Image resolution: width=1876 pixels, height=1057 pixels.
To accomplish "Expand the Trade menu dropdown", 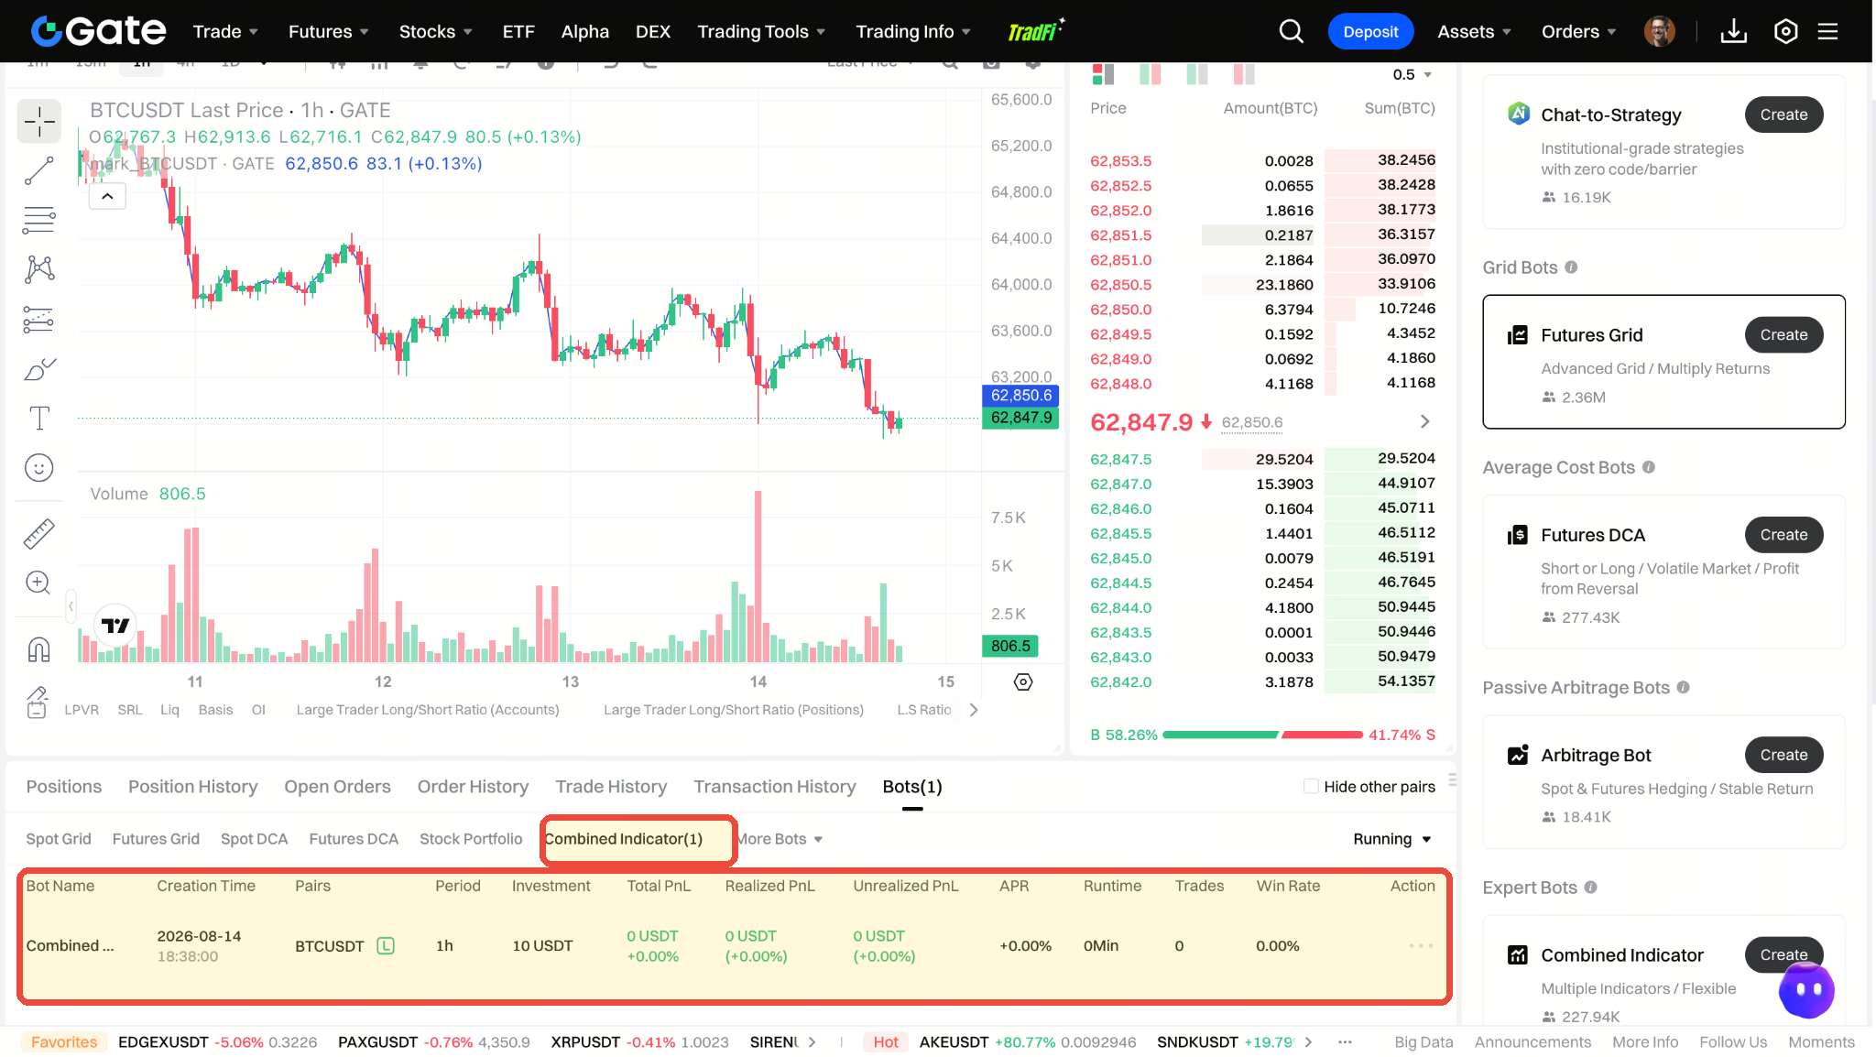I will point(225,31).
